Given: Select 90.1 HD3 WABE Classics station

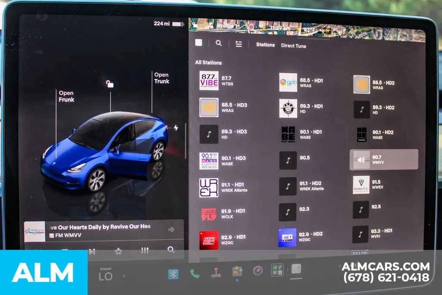Looking at the screenshot, I should [223, 161].
